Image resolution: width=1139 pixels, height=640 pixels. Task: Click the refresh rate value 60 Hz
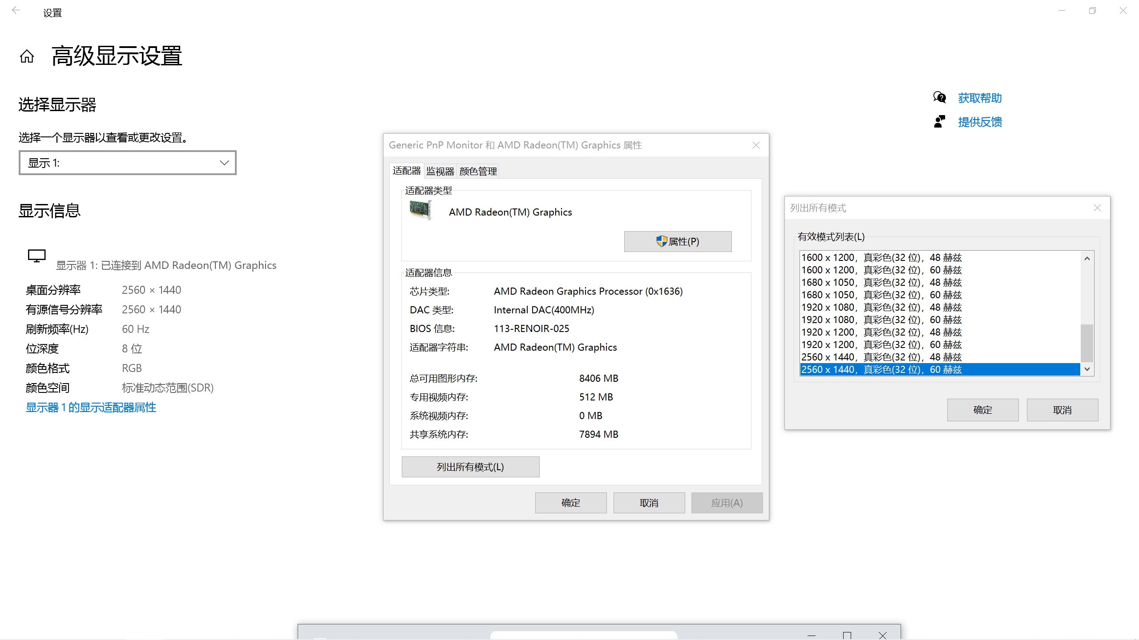tap(136, 329)
